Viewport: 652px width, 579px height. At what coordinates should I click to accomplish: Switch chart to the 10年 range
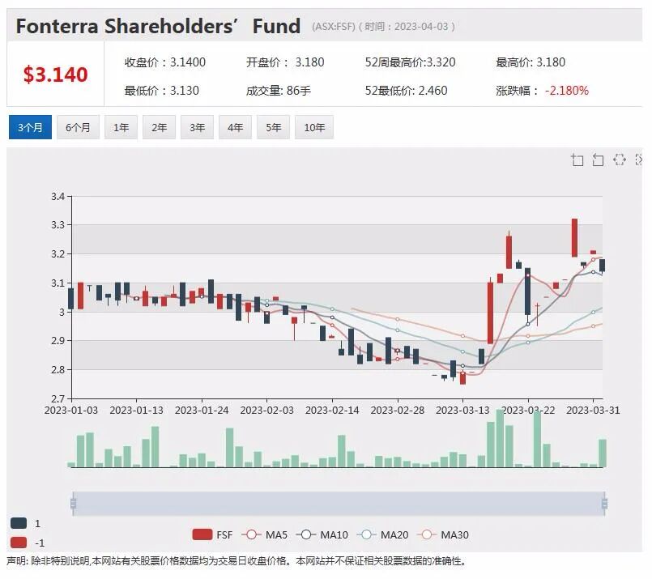point(314,127)
